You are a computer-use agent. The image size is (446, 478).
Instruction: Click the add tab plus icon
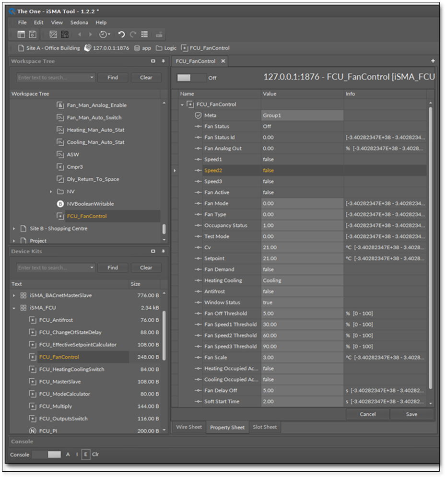point(433,61)
